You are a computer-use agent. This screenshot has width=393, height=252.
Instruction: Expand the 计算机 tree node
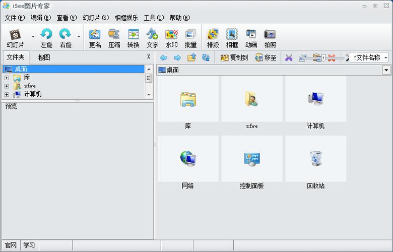(x=7, y=94)
